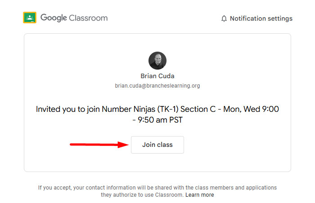Click the notification bell icon
The width and height of the screenshot is (315, 203).
coord(224,19)
